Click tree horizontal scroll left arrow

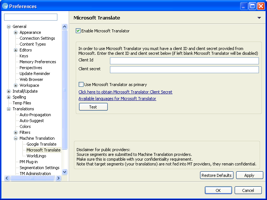(x=7, y=178)
